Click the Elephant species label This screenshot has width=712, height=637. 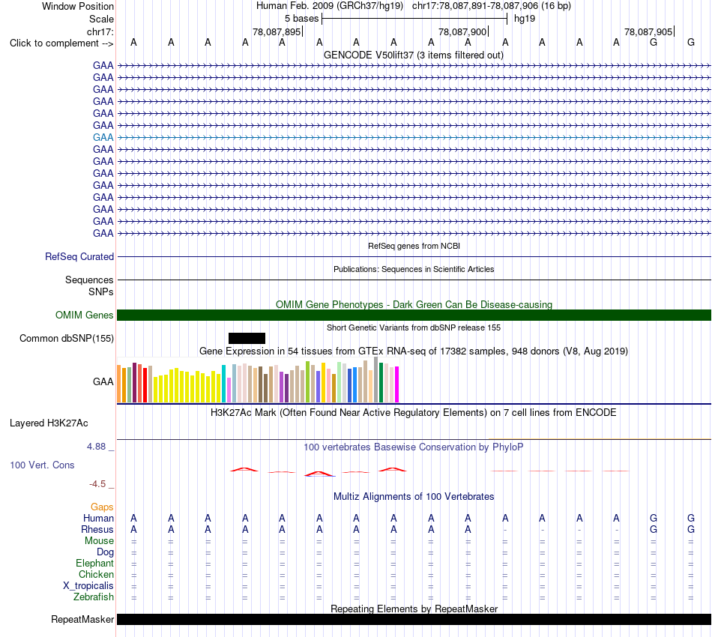coord(95,564)
